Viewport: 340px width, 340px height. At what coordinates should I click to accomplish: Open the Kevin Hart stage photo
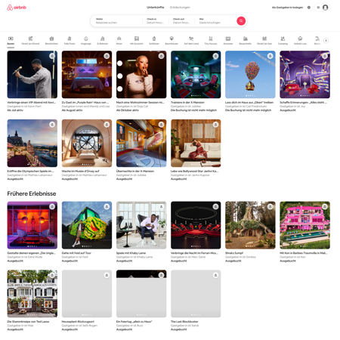coord(32,75)
